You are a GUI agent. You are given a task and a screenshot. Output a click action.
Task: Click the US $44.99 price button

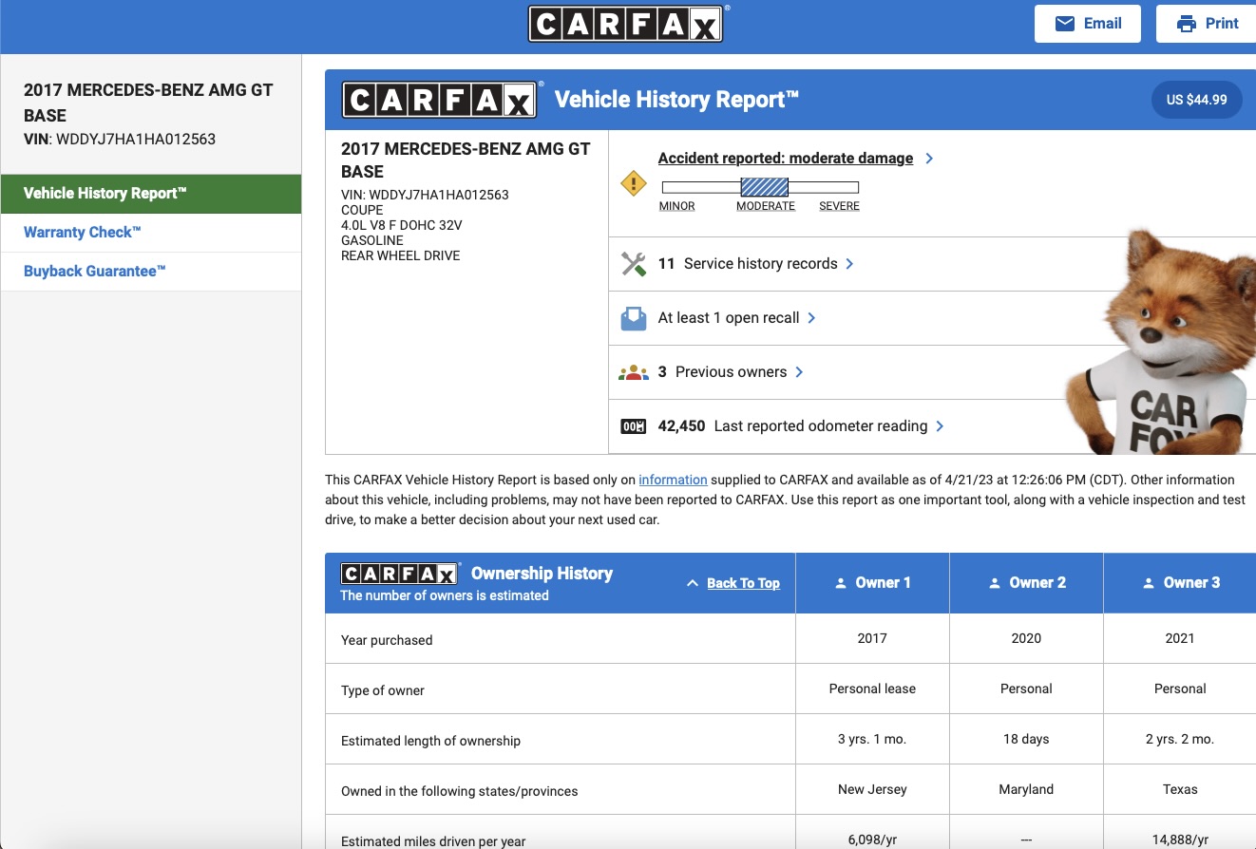click(x=1197, y=100)
